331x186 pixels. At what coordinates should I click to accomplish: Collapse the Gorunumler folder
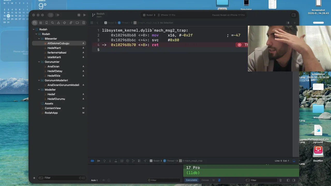point(39,62)
